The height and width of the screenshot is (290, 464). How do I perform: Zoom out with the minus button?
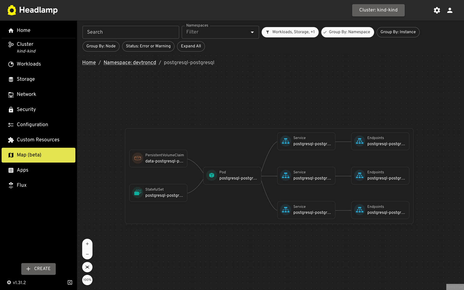[87, 254]
